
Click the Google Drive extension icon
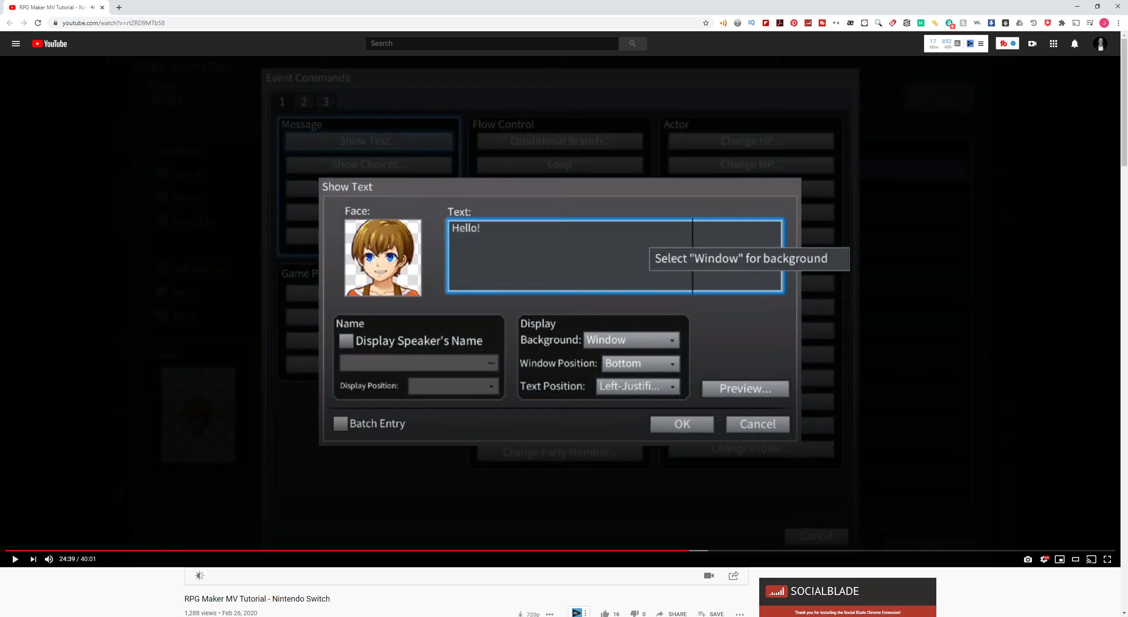pyautogui.click(x=1020, y=23)
